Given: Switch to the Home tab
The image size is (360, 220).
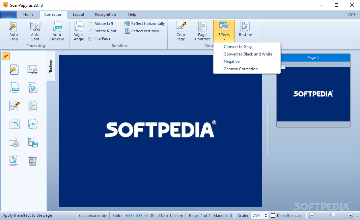Looking at the screenshot, I should [28, 14].
